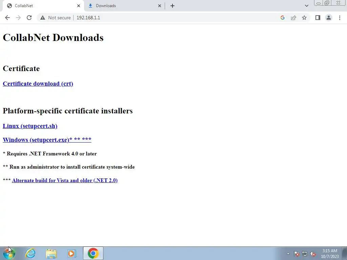Open the Windows Start menu
Screen dimensions: 347x260
click(9, 253)
